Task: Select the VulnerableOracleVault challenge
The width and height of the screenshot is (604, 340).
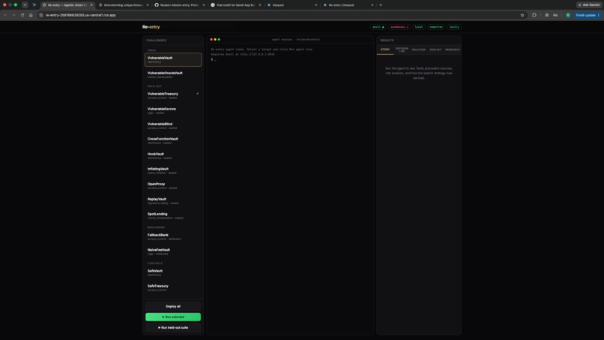Action: [x=173, y=74]
